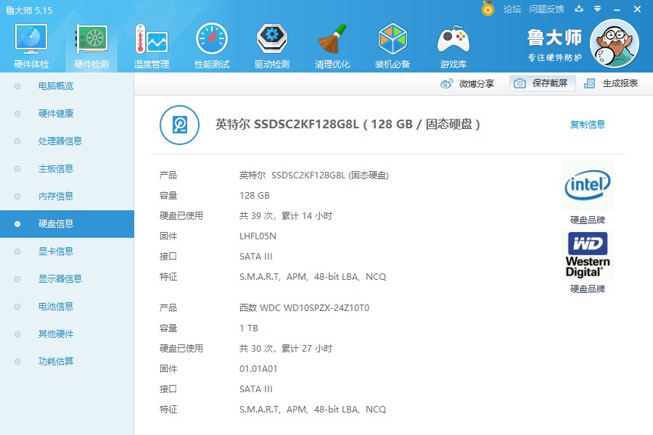Click the 鲁大师 avatar logo icon
This screenshot has width=653, height=435.
(x=615, y=43)
